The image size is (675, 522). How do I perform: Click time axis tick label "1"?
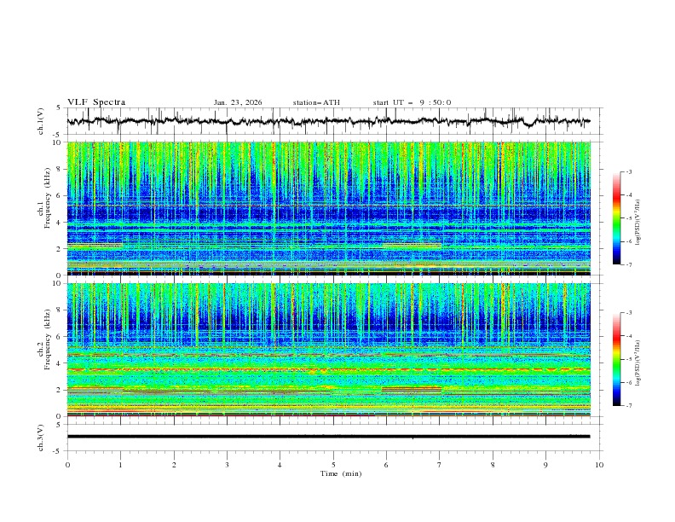click(120, 465)
